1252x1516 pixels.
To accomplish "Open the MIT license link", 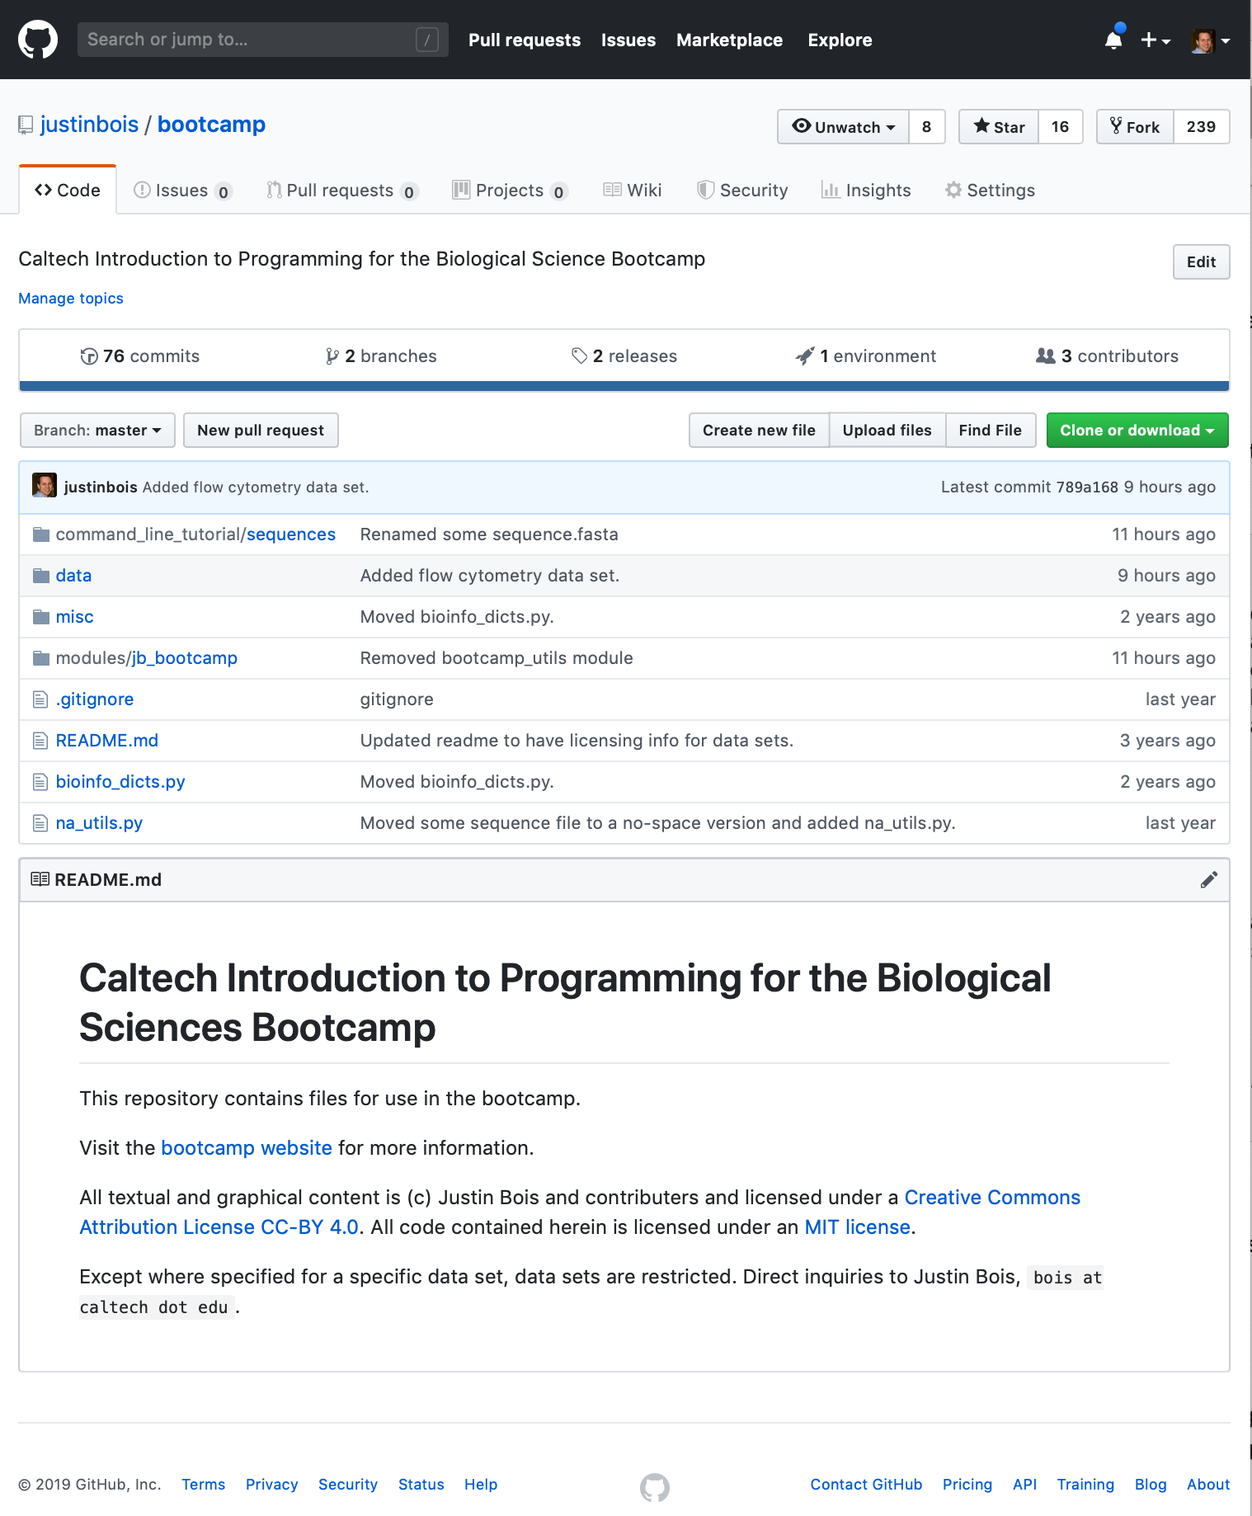I will [x=858, y=1227].
